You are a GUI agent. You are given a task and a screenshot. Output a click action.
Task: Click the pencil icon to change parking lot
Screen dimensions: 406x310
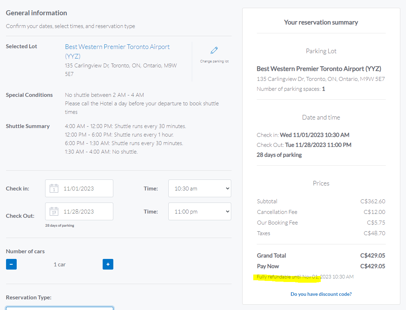pos(214,50)
